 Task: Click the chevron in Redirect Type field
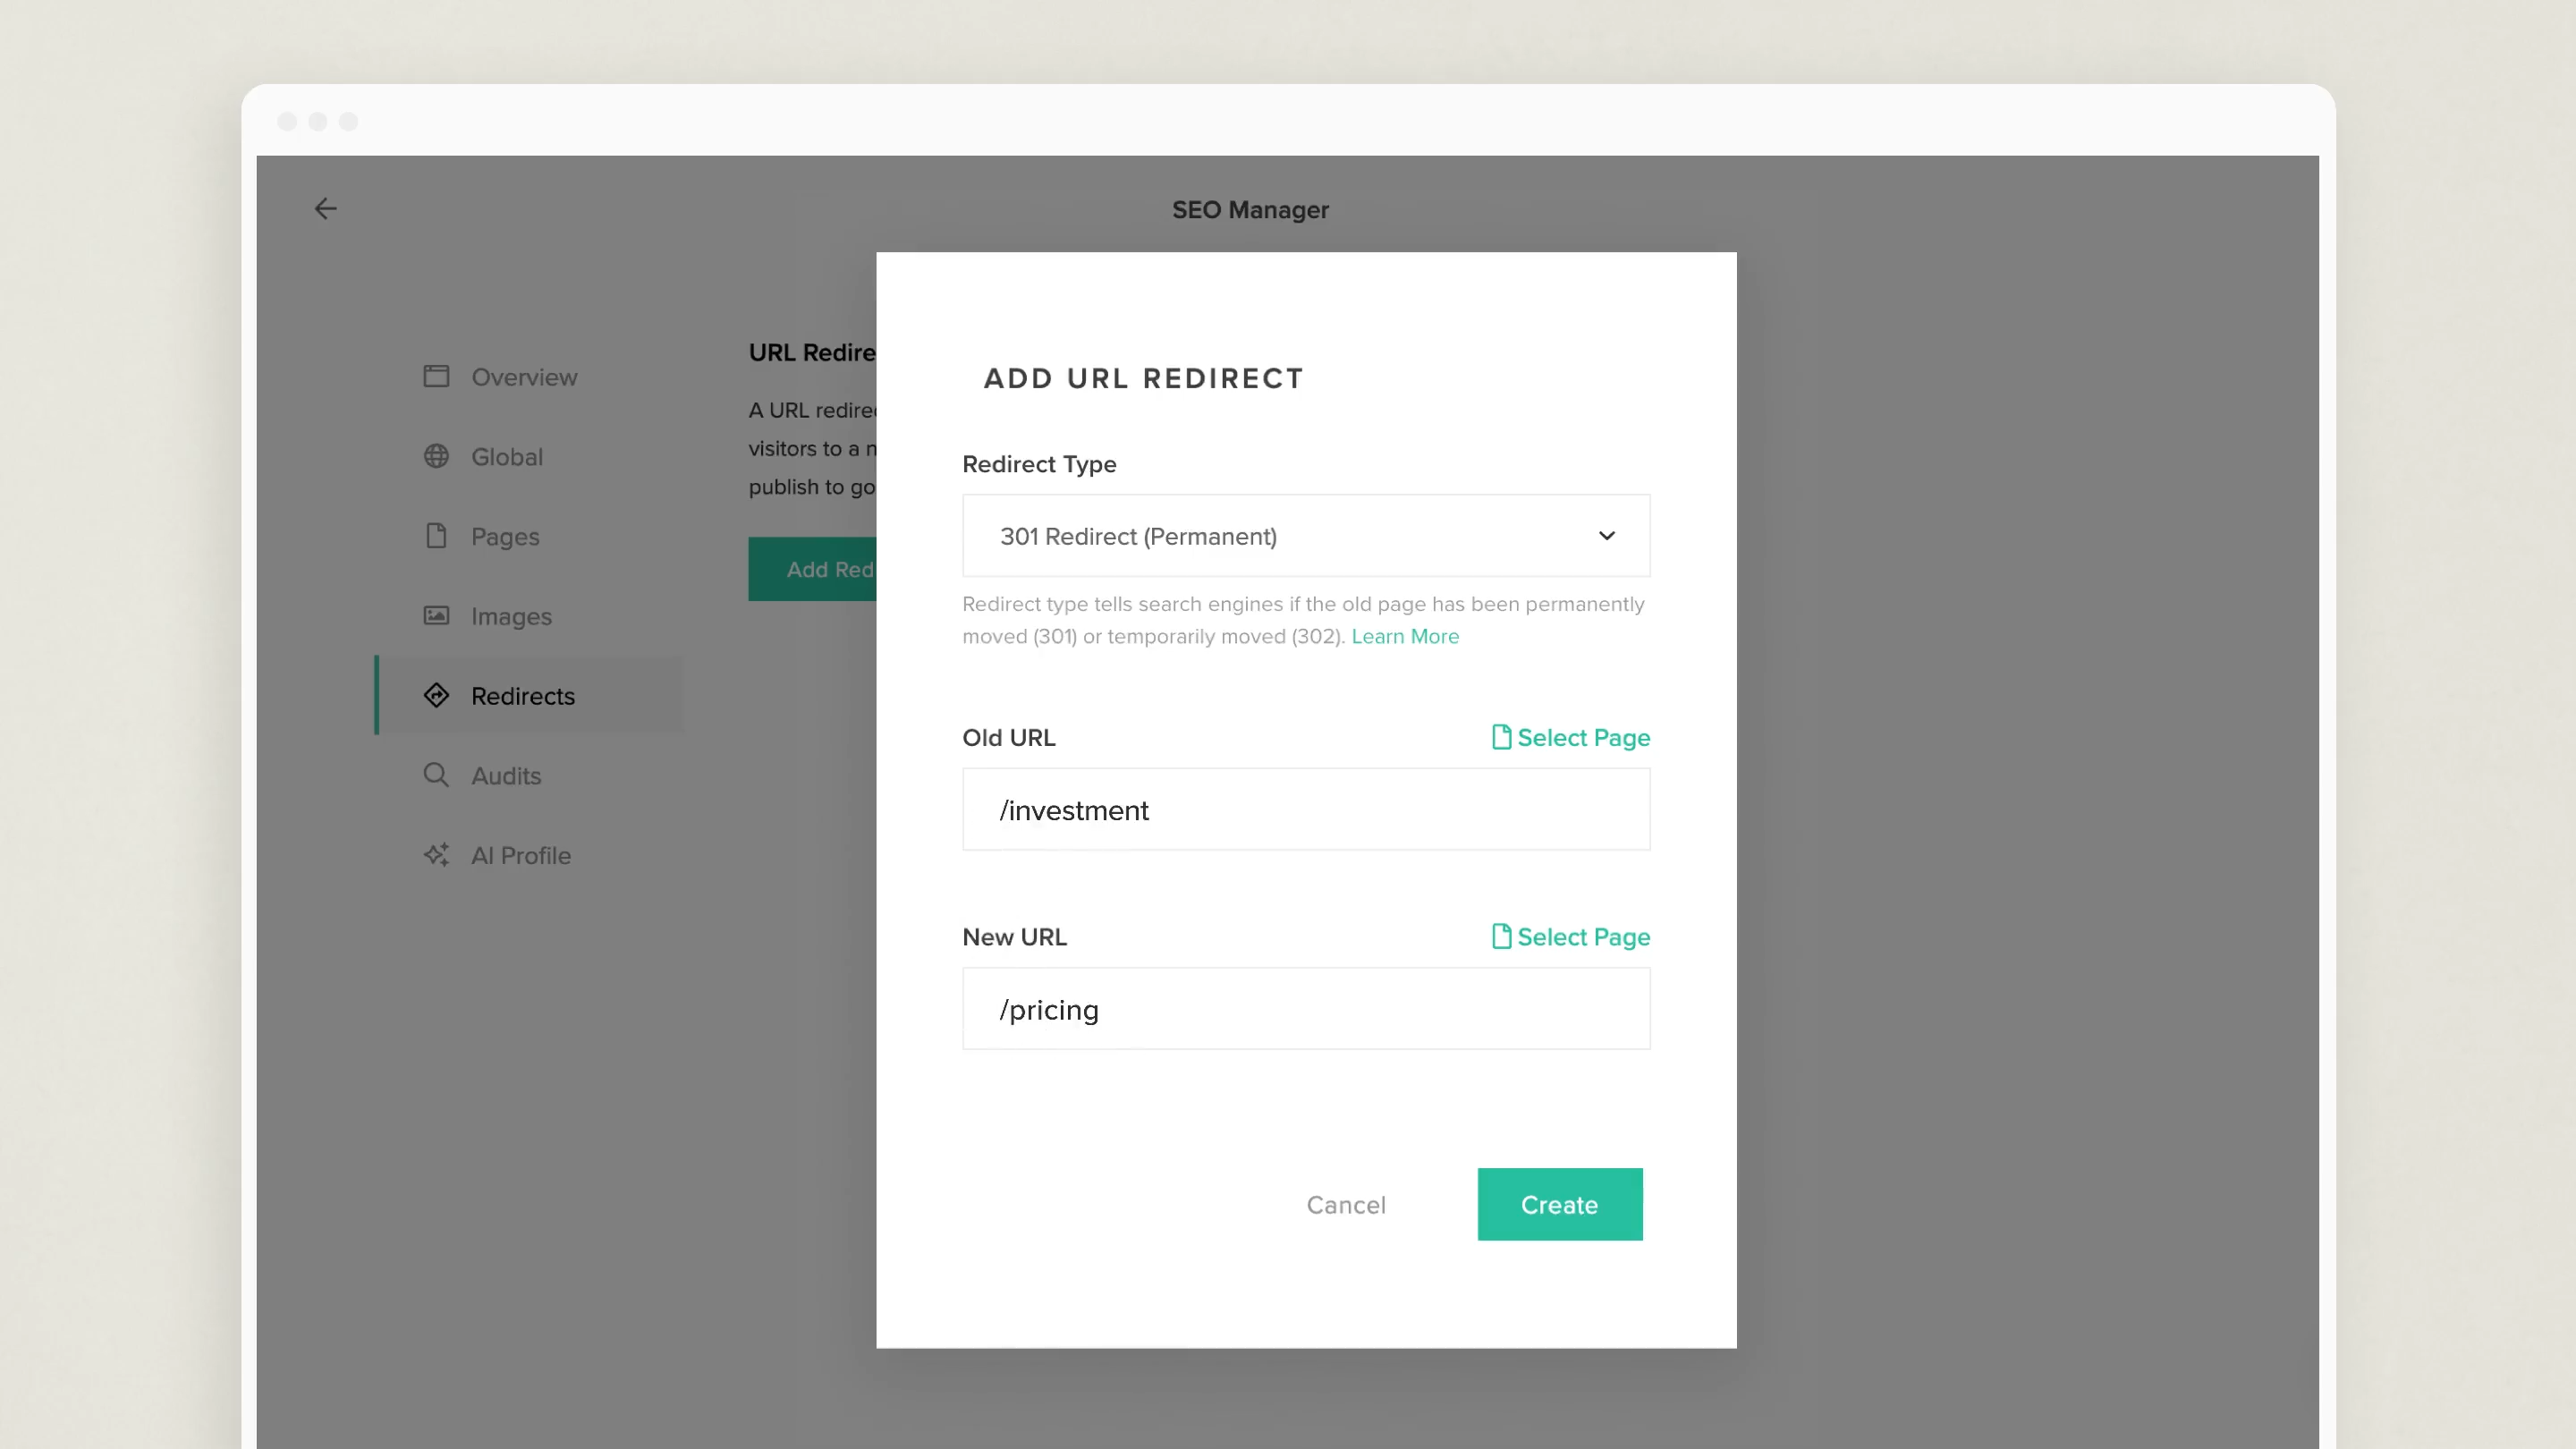[1606, 536]
